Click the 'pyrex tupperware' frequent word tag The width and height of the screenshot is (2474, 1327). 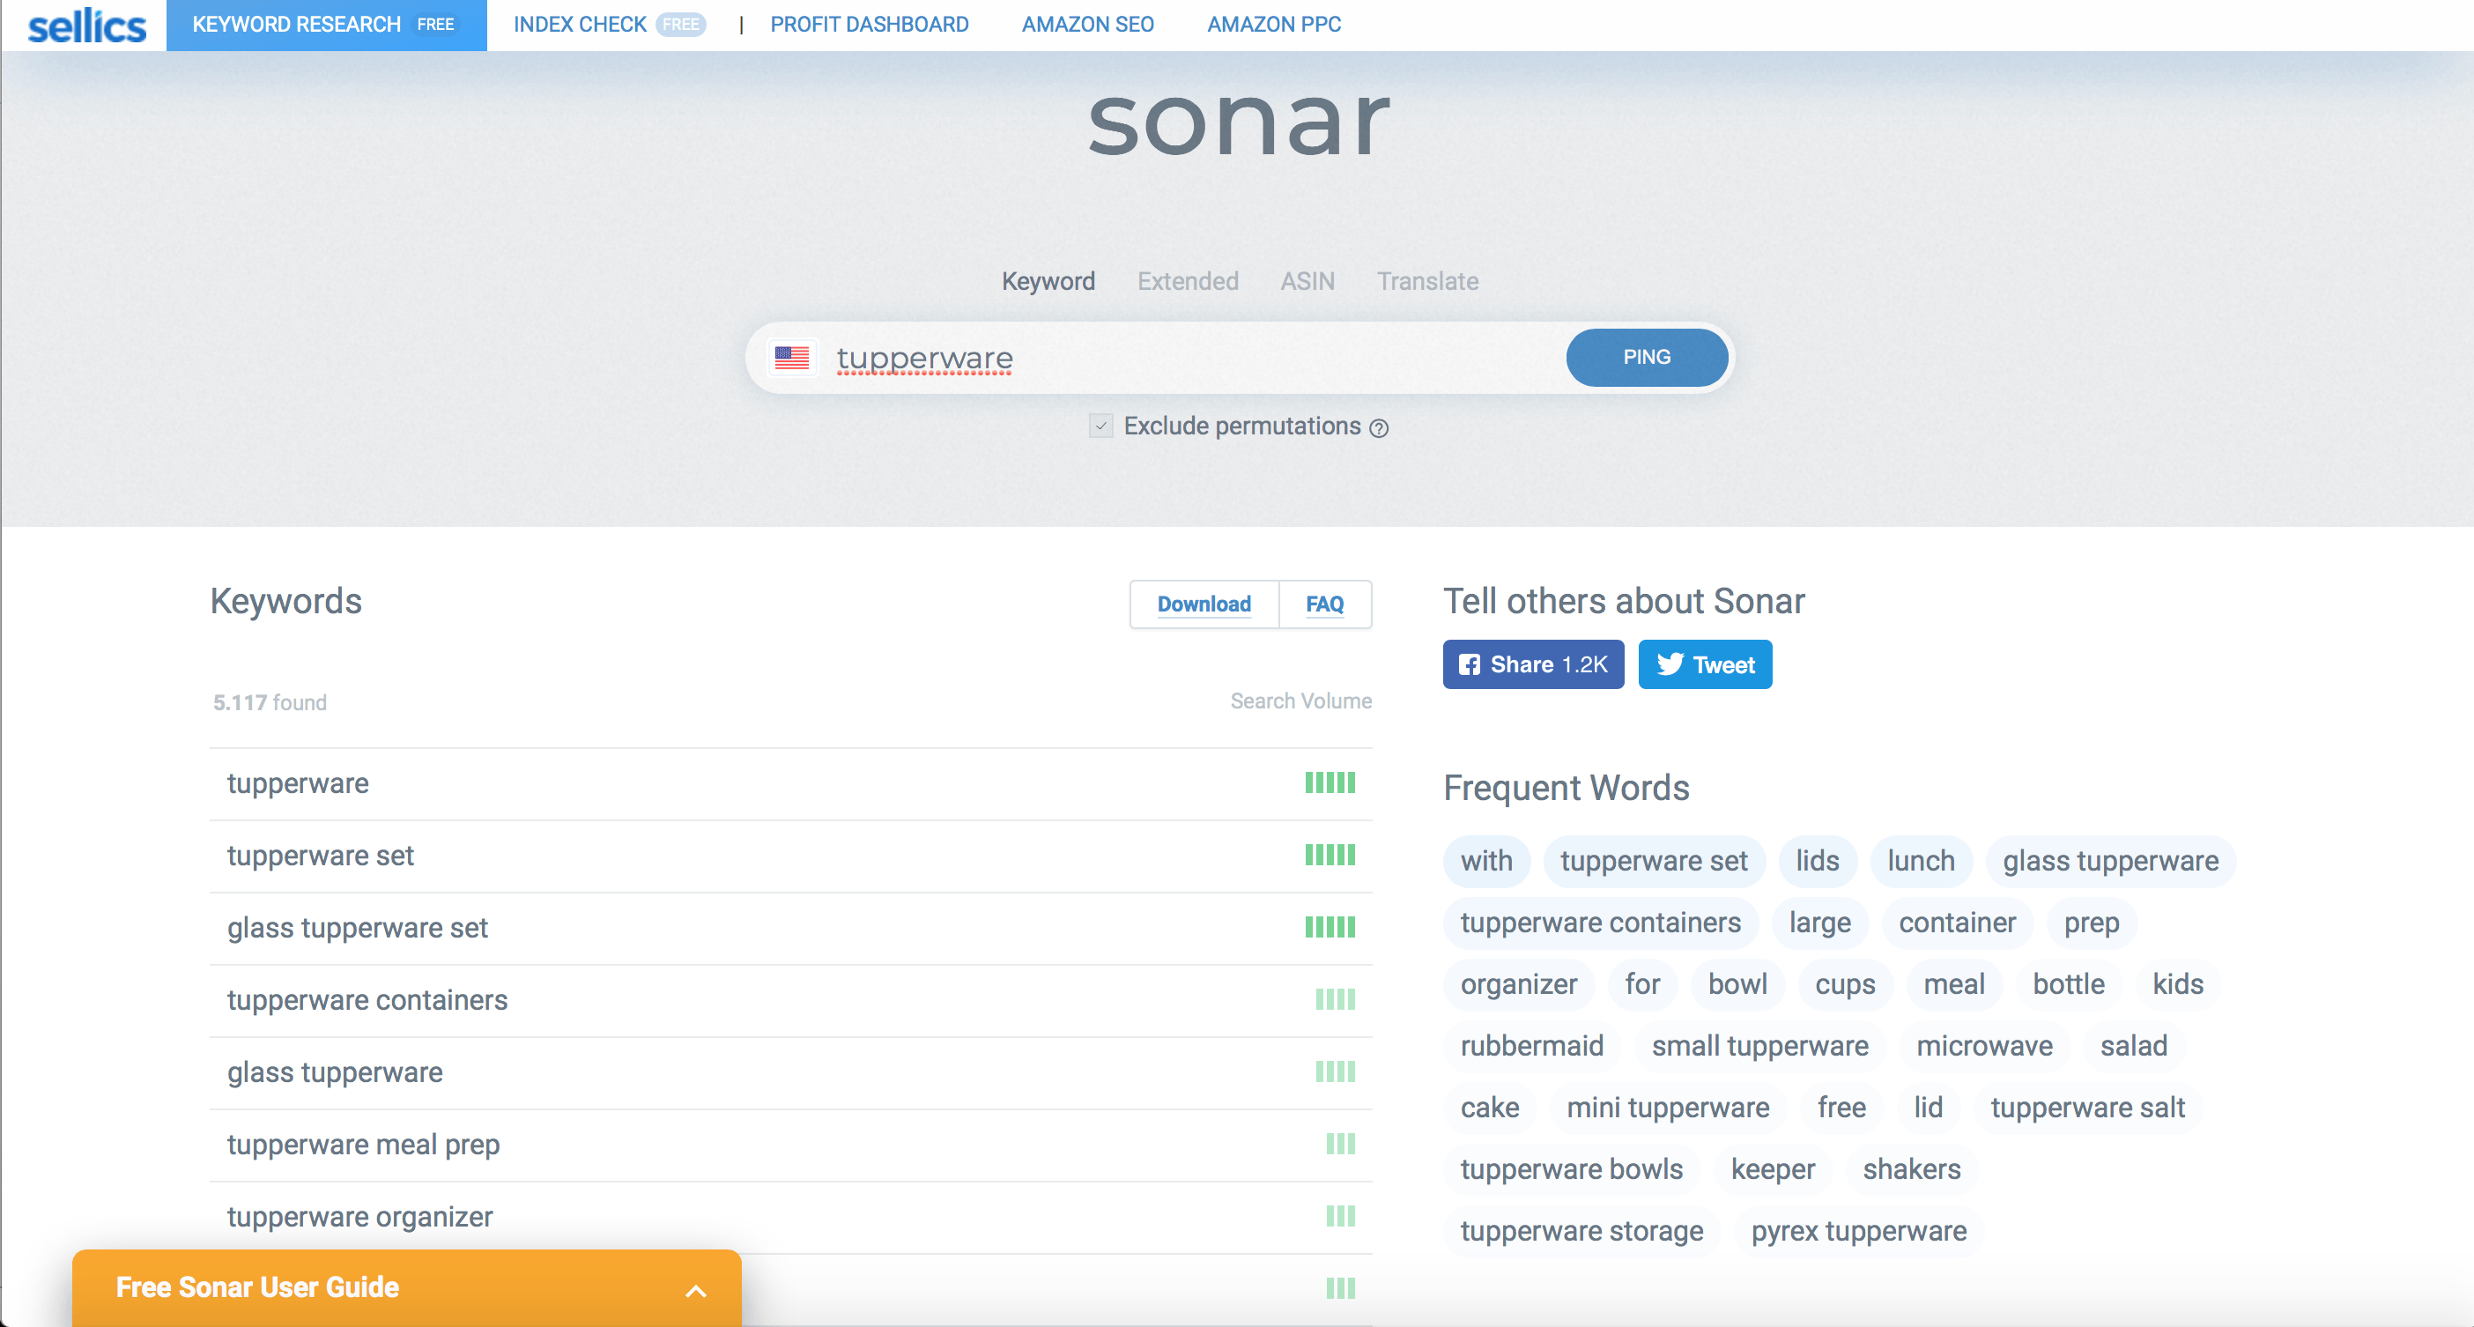click(x=1858, y=1230)
